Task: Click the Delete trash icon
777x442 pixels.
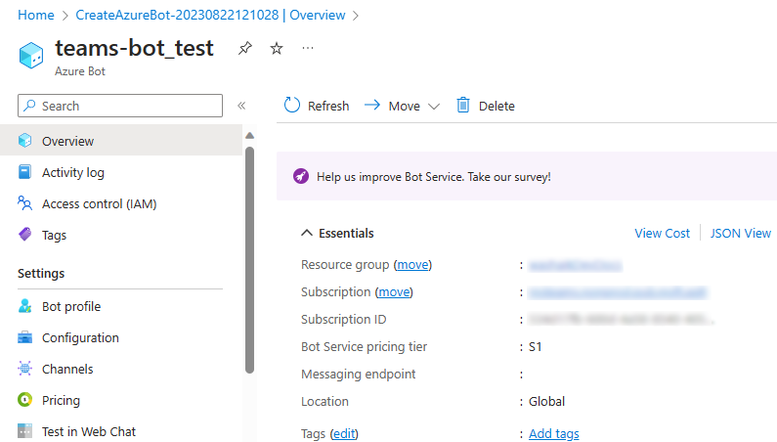Action: click(463, 106)
